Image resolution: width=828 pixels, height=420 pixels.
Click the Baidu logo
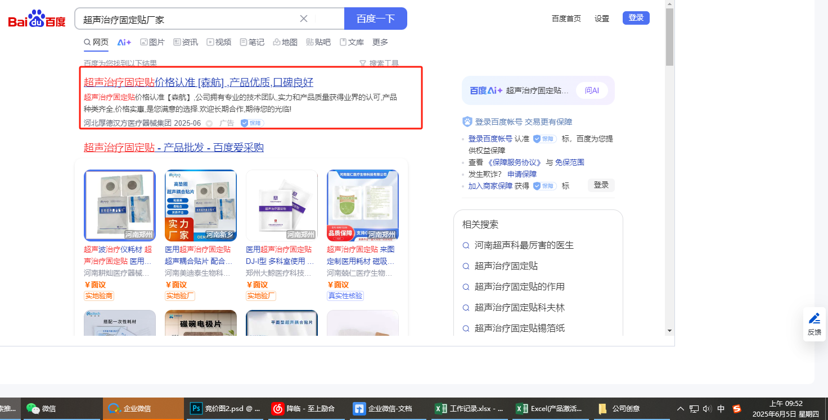[37, 19]
